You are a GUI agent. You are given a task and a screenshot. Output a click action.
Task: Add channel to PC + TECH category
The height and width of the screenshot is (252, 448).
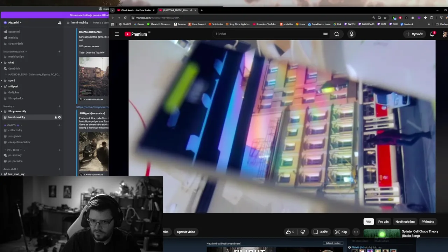click(x=59, y=150)
